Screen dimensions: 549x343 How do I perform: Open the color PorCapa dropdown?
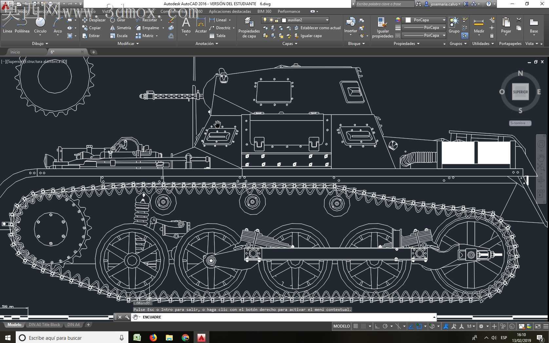444,20
